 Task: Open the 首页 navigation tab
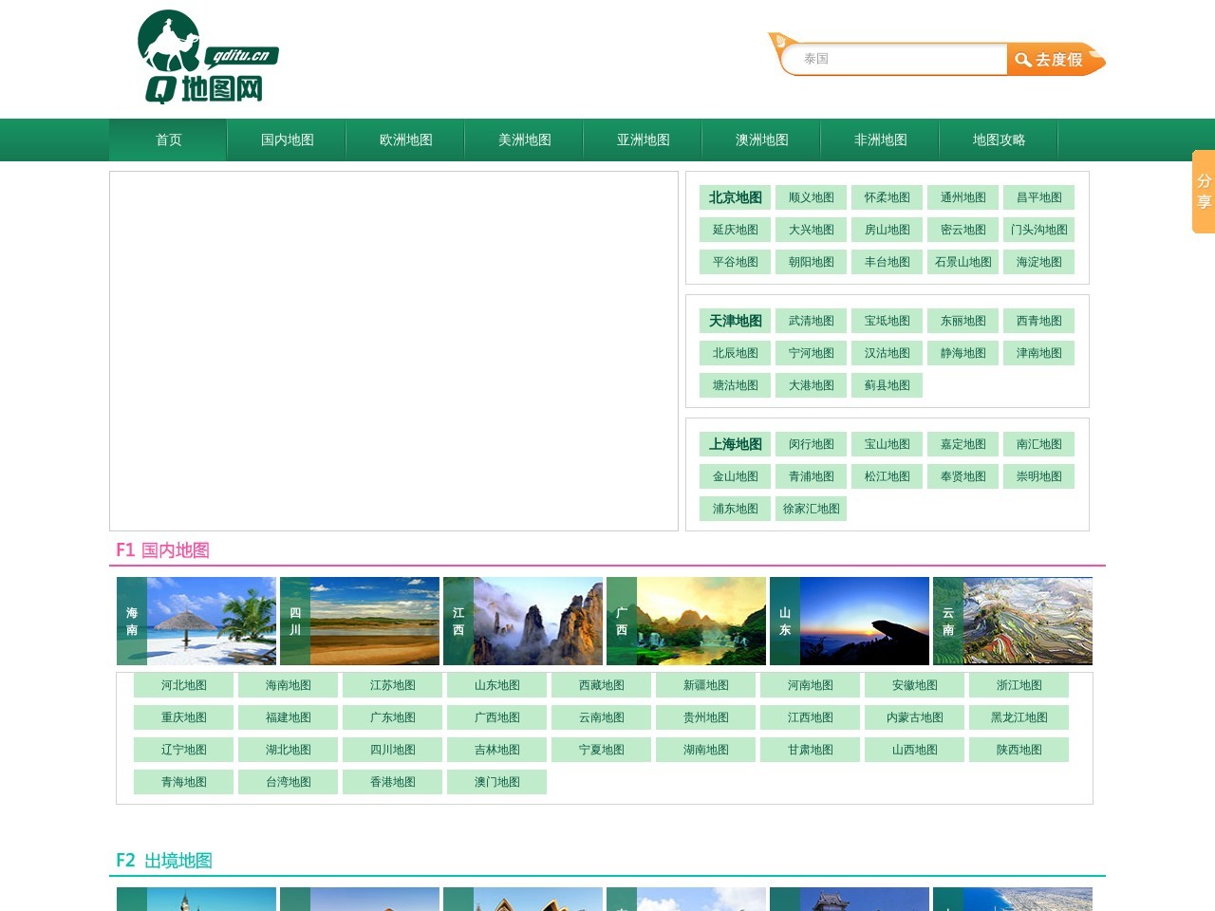(168, 139)
